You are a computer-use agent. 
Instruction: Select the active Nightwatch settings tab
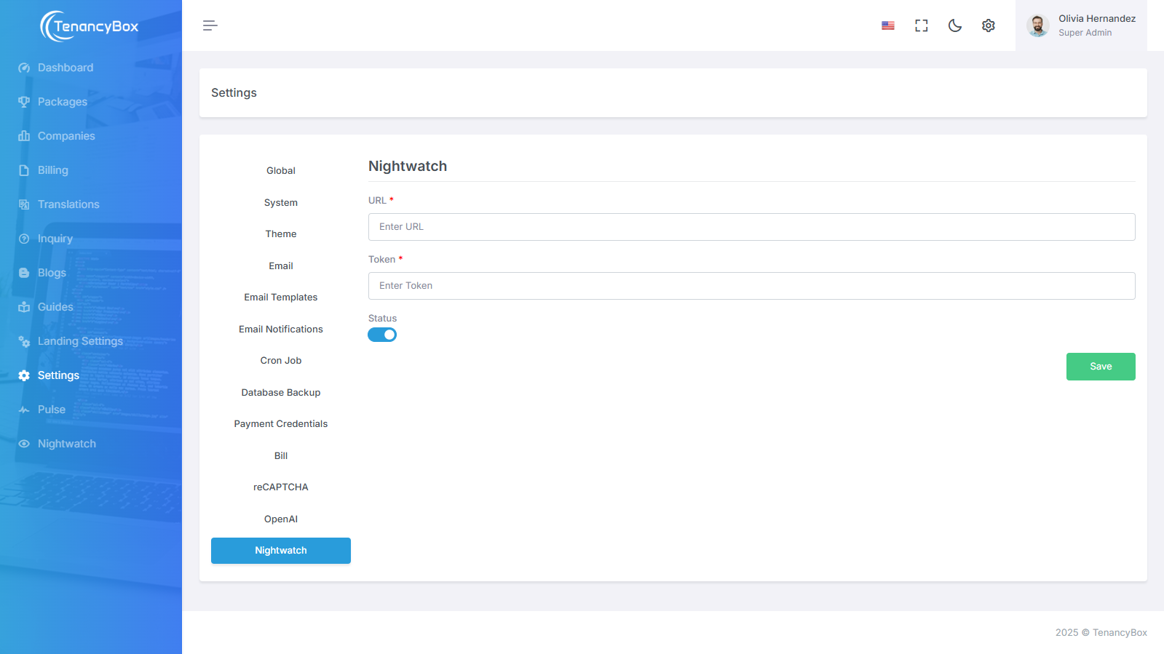tap(281, 551)
